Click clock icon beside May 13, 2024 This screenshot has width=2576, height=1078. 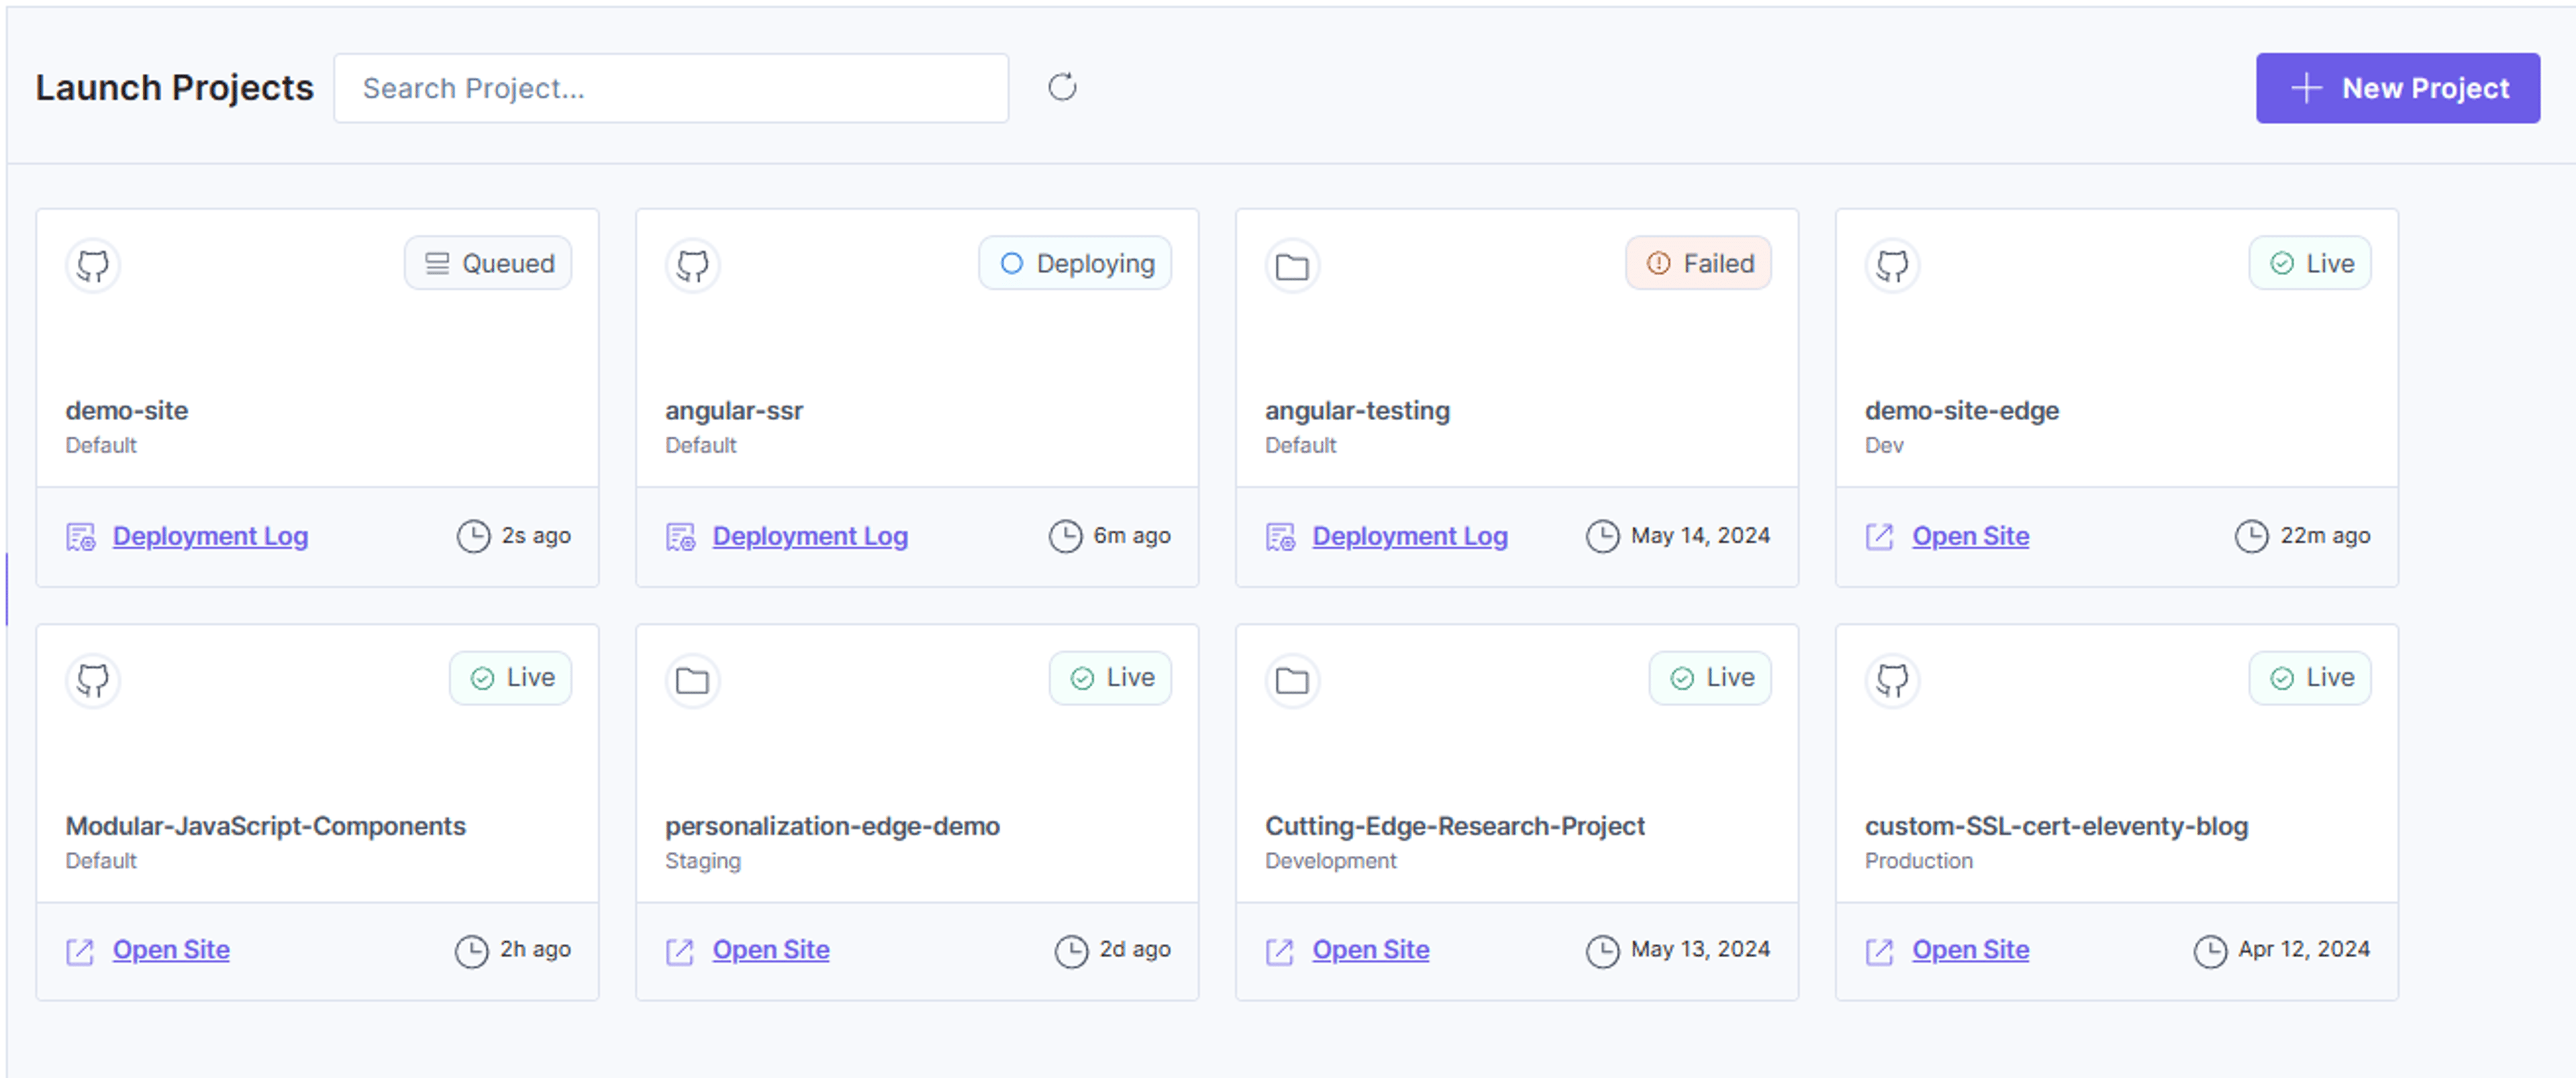[1603, 952]
